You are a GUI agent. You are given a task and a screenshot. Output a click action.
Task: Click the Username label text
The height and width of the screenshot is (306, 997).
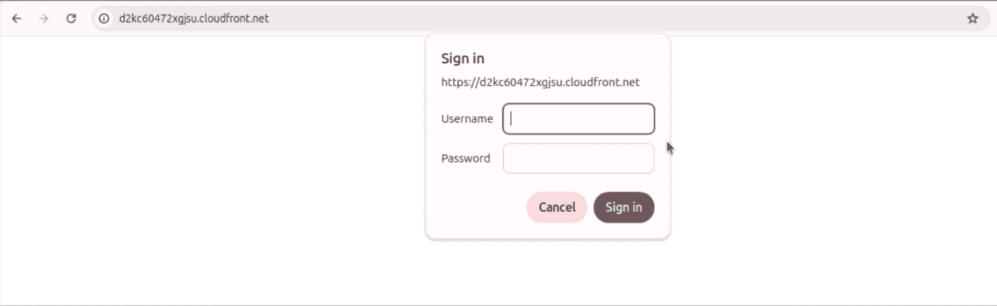pos(467,119)
